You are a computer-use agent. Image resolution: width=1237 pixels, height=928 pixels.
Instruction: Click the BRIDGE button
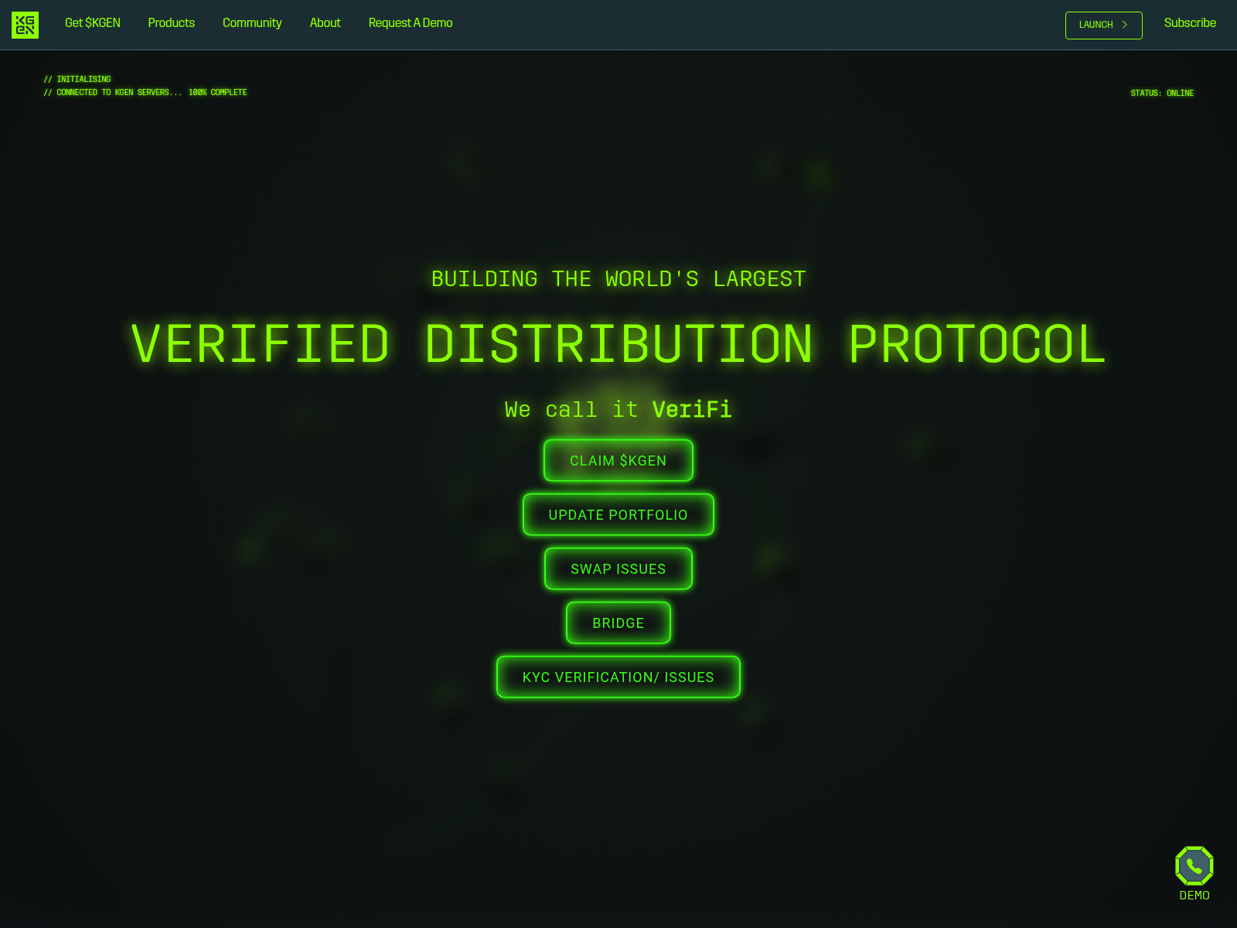click(x=618, y=623)
